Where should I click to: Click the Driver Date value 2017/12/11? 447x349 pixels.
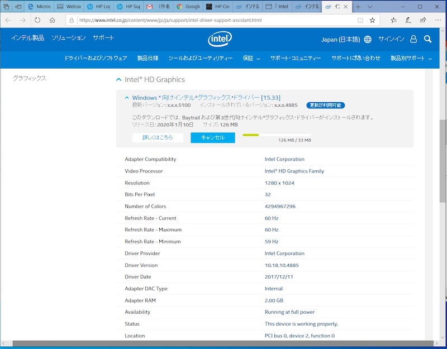click(x=279, y=277)
